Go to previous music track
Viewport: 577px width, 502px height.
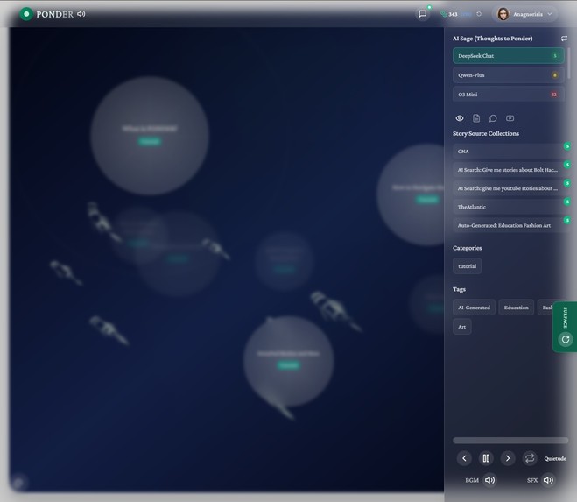pyautogui.click(x=464, y=458)
